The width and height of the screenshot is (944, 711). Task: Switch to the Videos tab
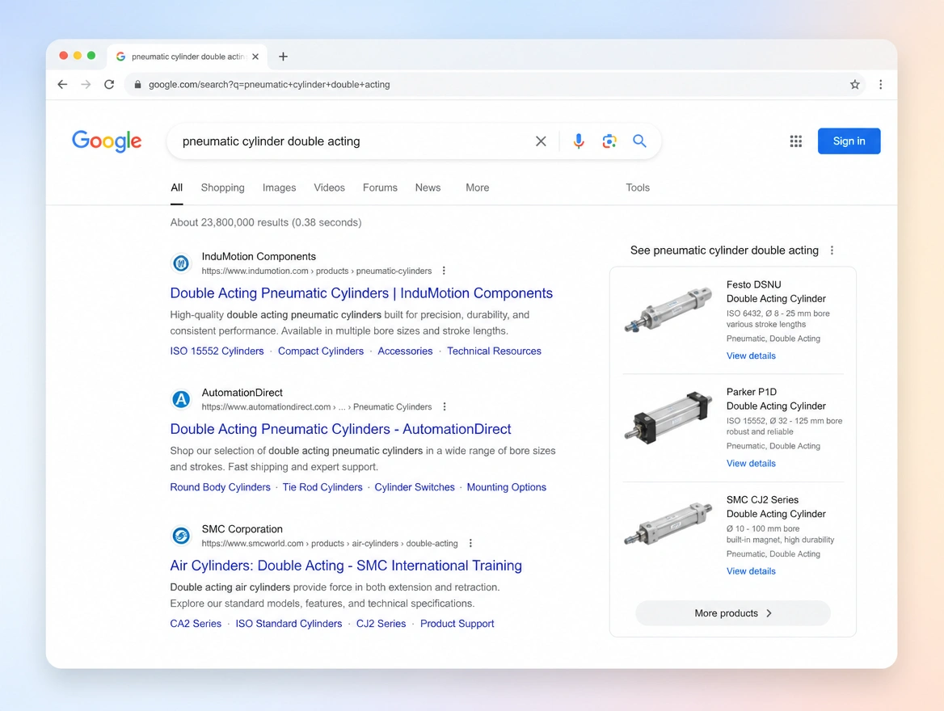tap(329, 187)
